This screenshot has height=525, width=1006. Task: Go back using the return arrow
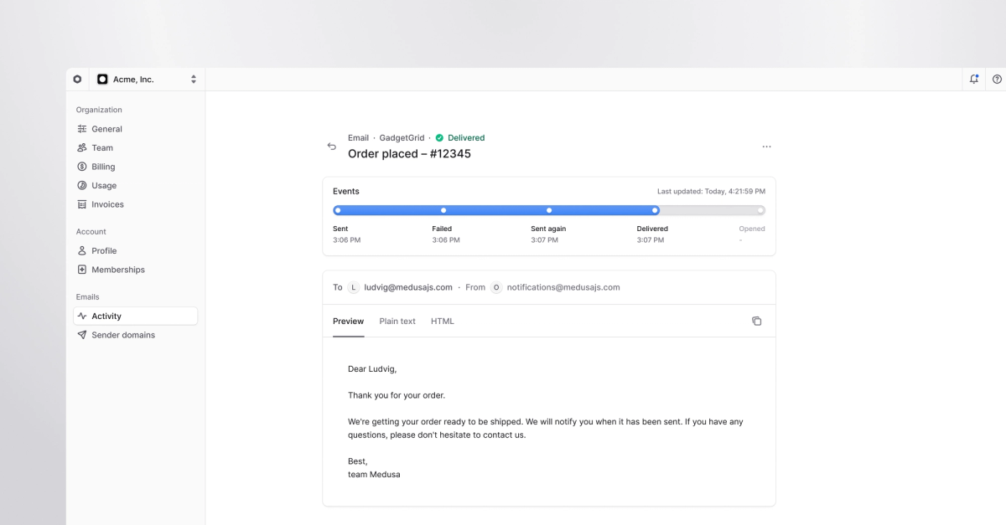click(331, 146)
